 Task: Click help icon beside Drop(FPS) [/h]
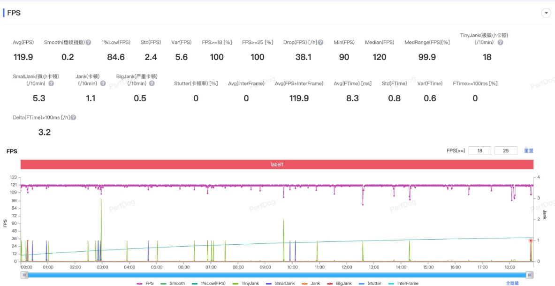(320, 43)
